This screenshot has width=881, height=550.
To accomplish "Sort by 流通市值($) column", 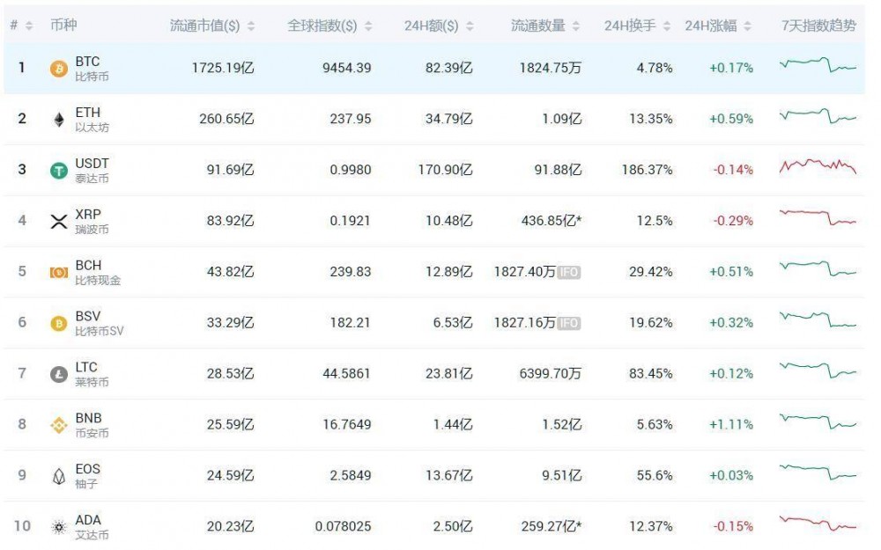I will tap(211, 26).
